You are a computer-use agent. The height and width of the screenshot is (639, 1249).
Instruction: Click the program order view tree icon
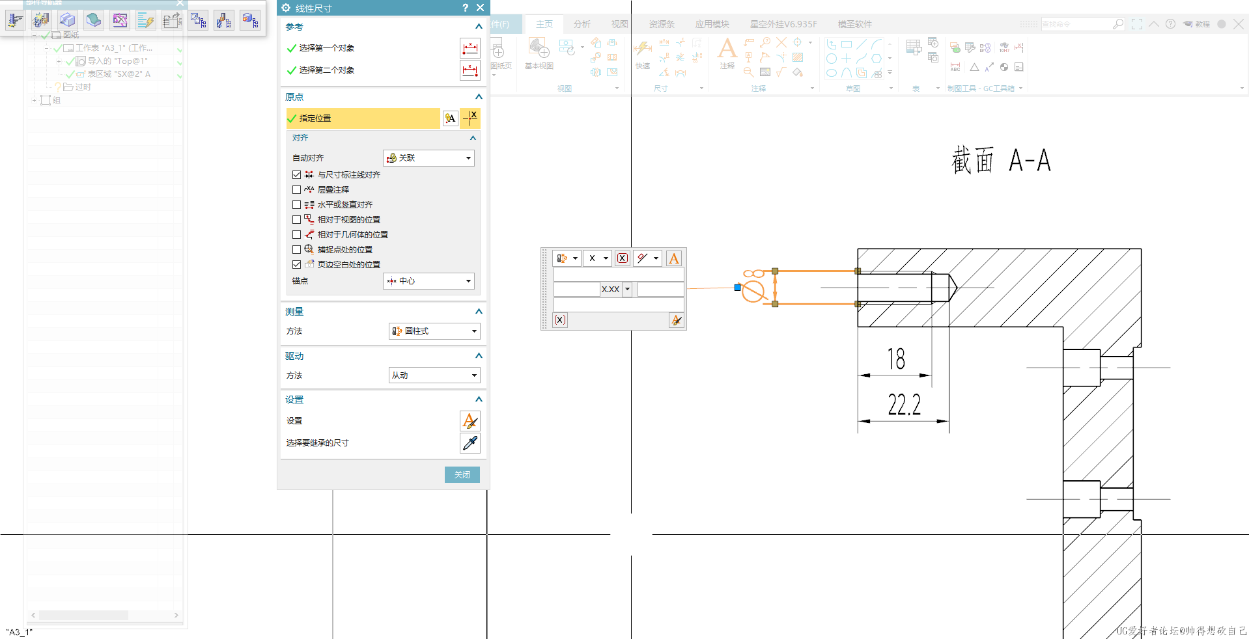[x=198, y=20]
